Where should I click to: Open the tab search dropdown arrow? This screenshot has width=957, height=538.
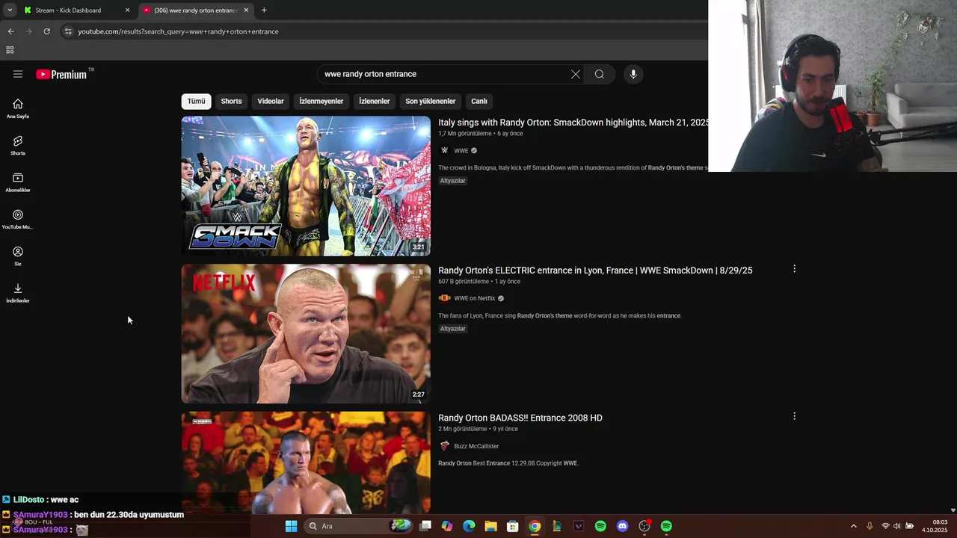pyautogui.click(x=9, y=10)
